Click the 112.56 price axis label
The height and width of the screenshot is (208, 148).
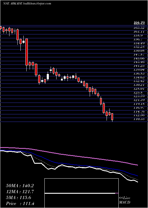pyautogui.click(x=140, y=115)
